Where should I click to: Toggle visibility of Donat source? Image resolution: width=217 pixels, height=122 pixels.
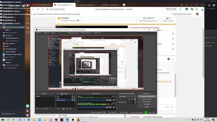point(72,98)
